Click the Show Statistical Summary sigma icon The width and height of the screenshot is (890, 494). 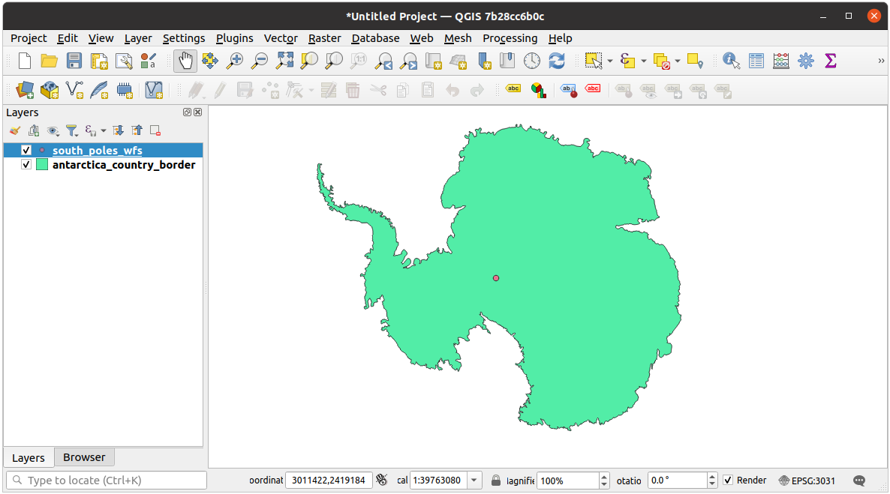click(x=830, y=61)
